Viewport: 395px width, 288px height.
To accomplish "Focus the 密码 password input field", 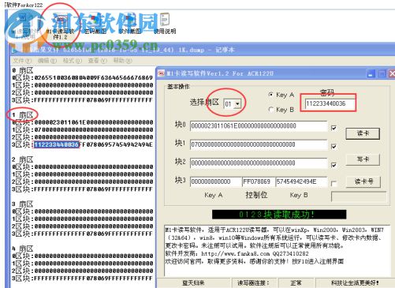I will point(330,103).
